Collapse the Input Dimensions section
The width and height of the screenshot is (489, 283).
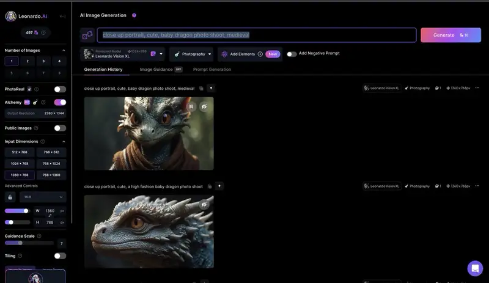click(64, 141)
